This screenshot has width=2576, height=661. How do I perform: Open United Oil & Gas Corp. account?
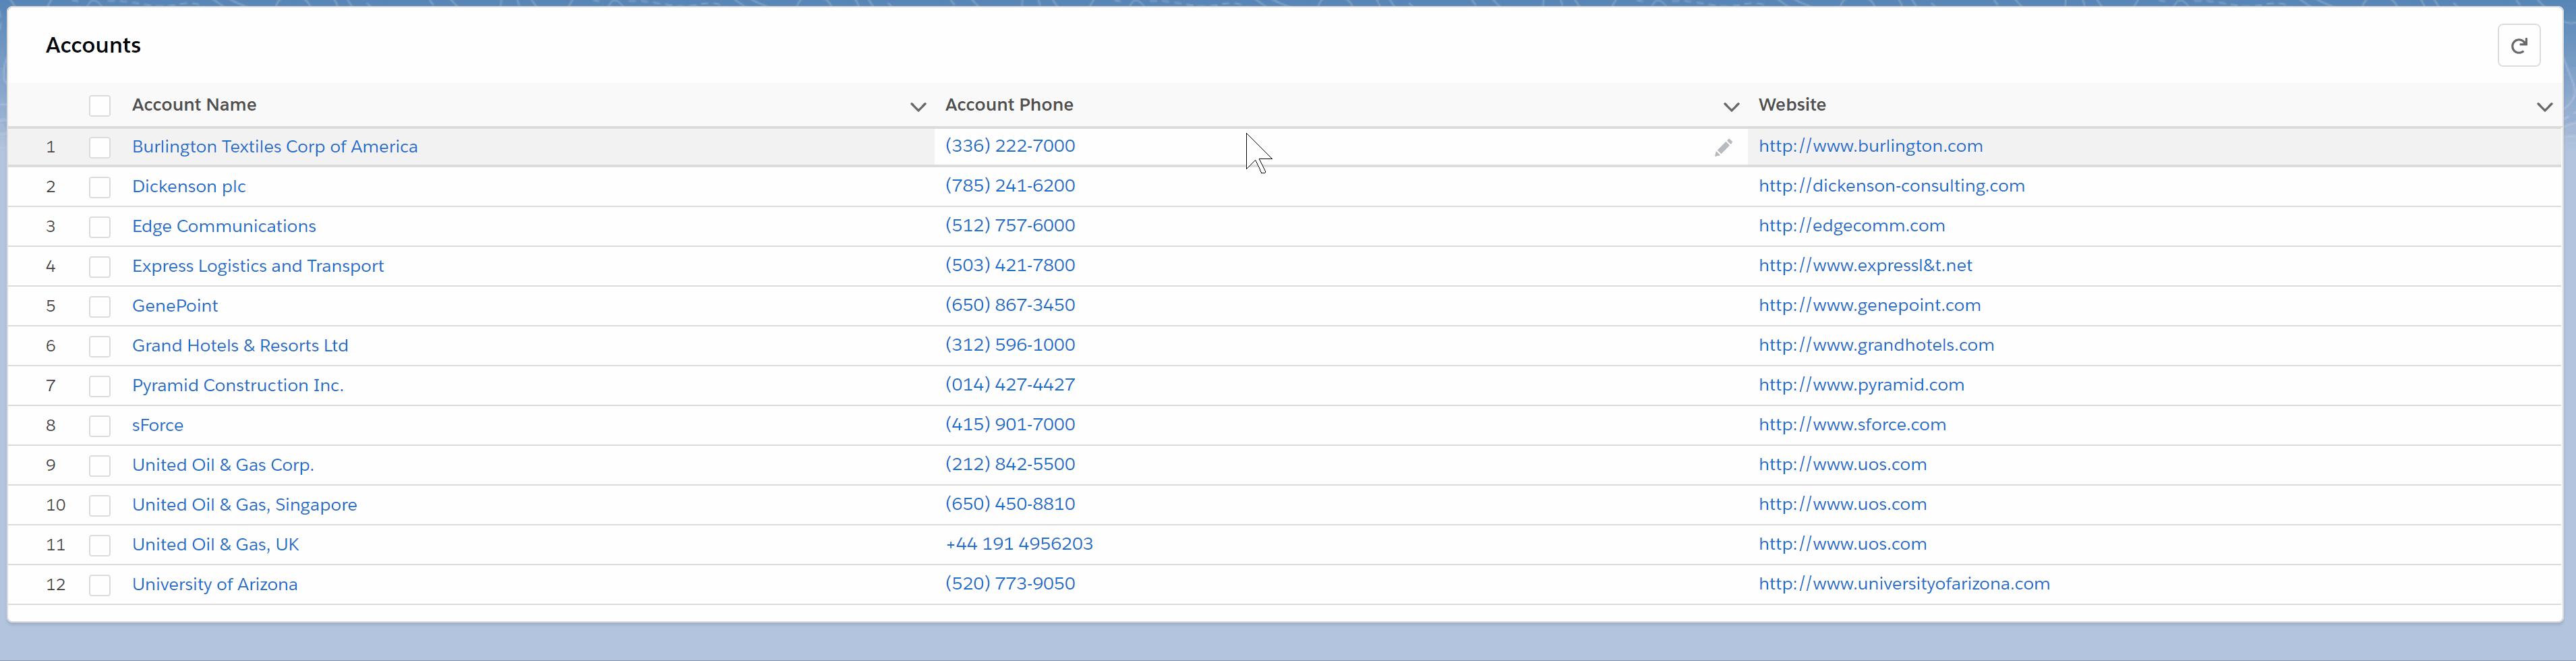click(223, 465)
